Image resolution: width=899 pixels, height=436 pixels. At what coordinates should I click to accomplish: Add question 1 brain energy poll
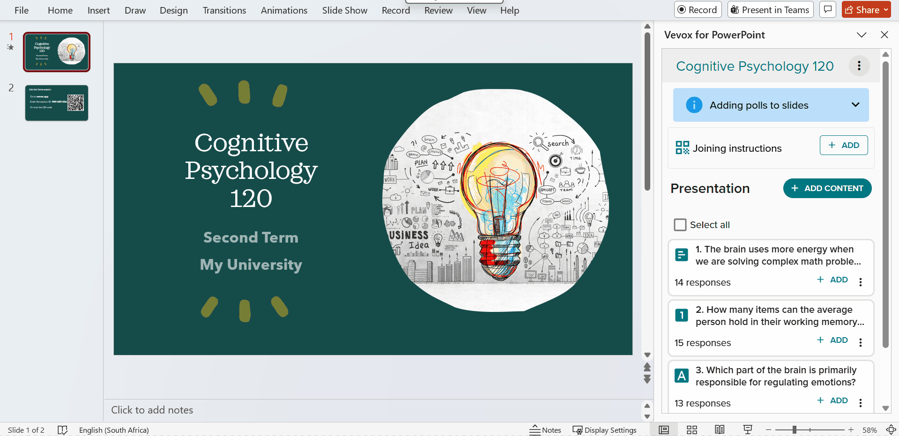832,280
